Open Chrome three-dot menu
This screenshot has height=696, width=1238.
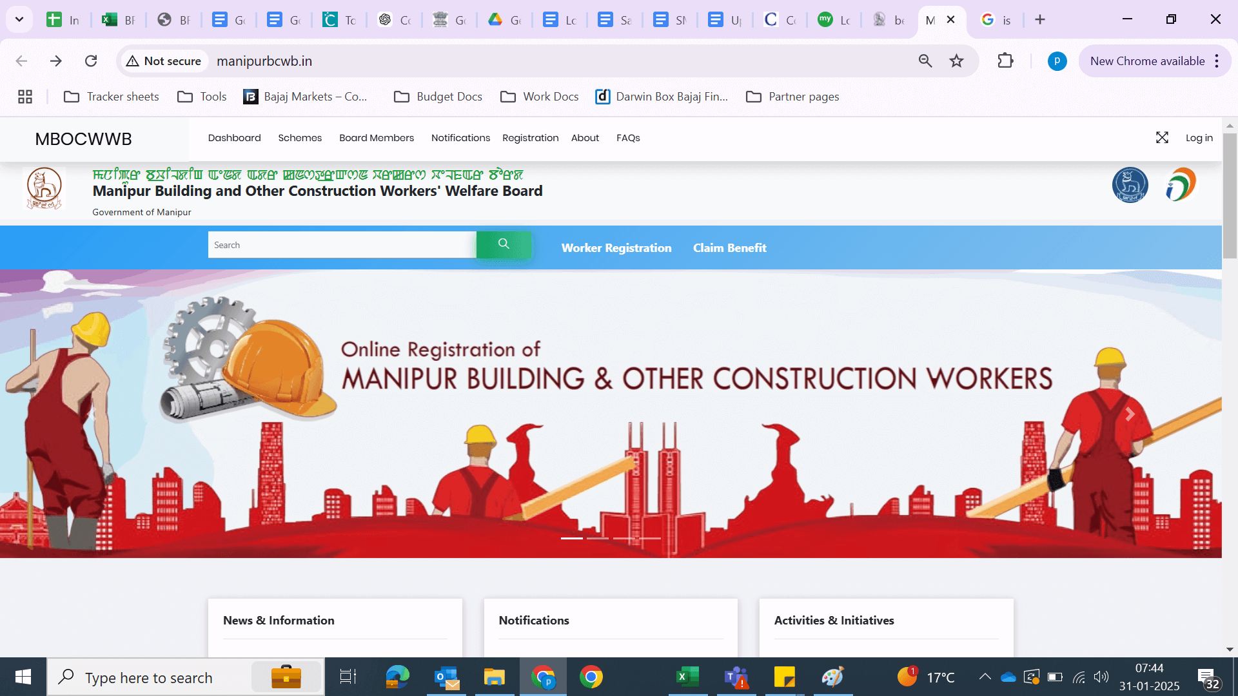click(x=1217, y=61)
